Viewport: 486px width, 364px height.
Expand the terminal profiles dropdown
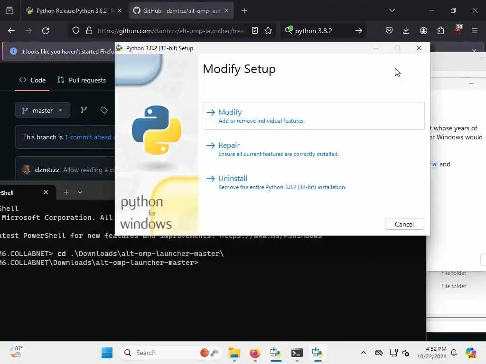point(80,192)
